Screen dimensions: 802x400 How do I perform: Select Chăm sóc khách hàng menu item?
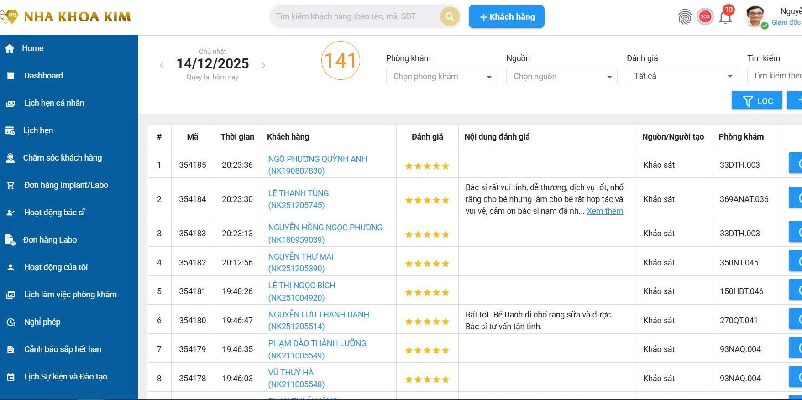(x=63, y=158)
